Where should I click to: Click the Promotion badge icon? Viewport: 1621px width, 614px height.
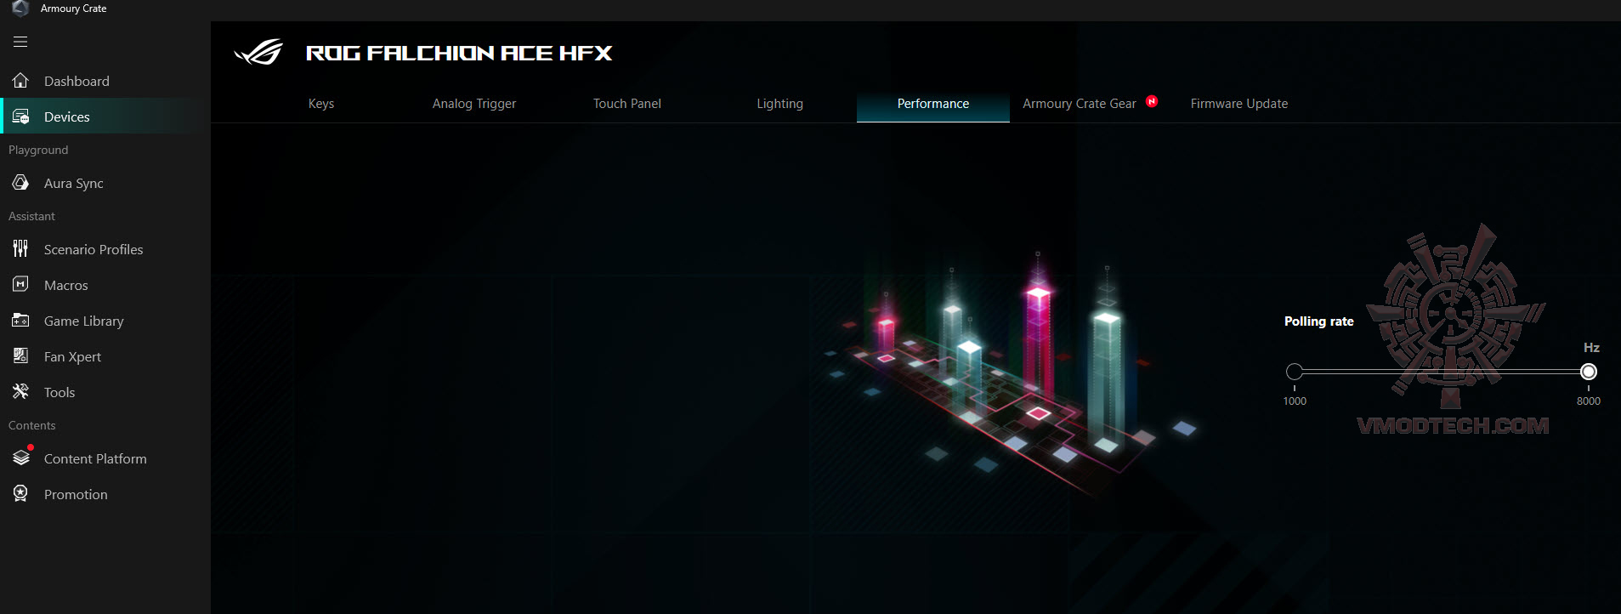(x=21, y=494)
